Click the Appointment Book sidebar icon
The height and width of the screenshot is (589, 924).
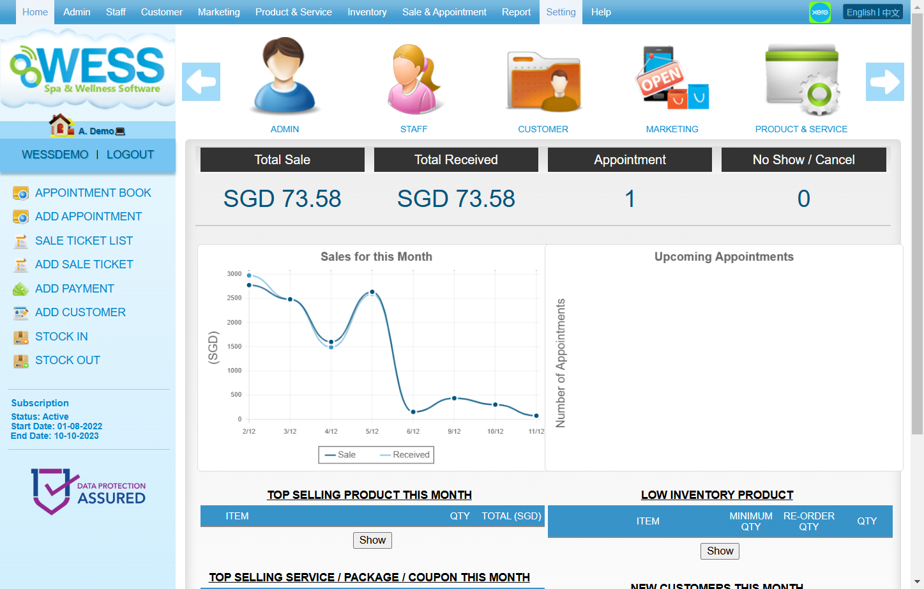pos(20,193)
